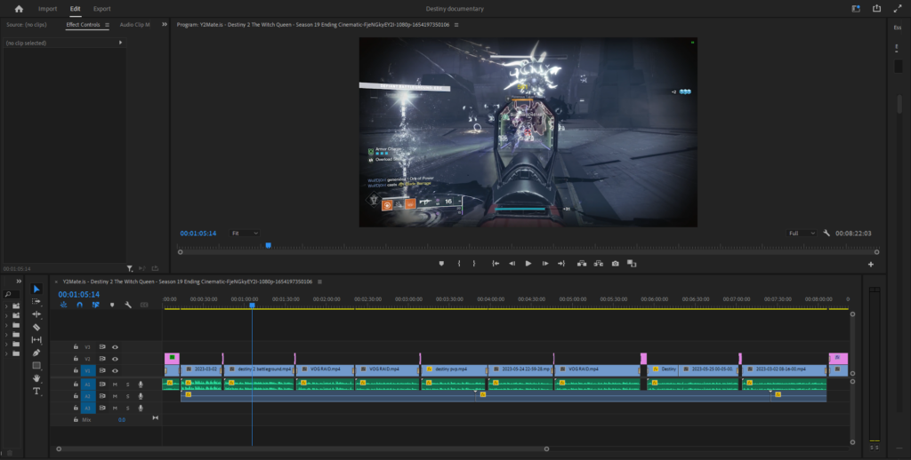Open Comparison View in Program monitor
This screenshot has width=911, height=460.
coord(633,264)
